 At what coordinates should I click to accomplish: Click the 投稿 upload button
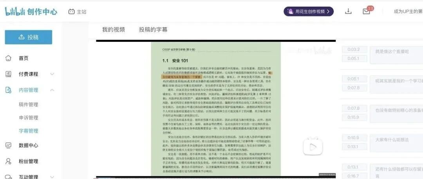(x=29, y=37)
